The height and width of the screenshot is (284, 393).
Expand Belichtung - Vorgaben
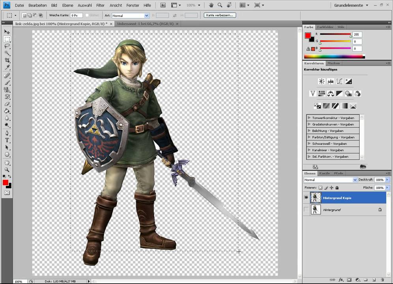309,131
